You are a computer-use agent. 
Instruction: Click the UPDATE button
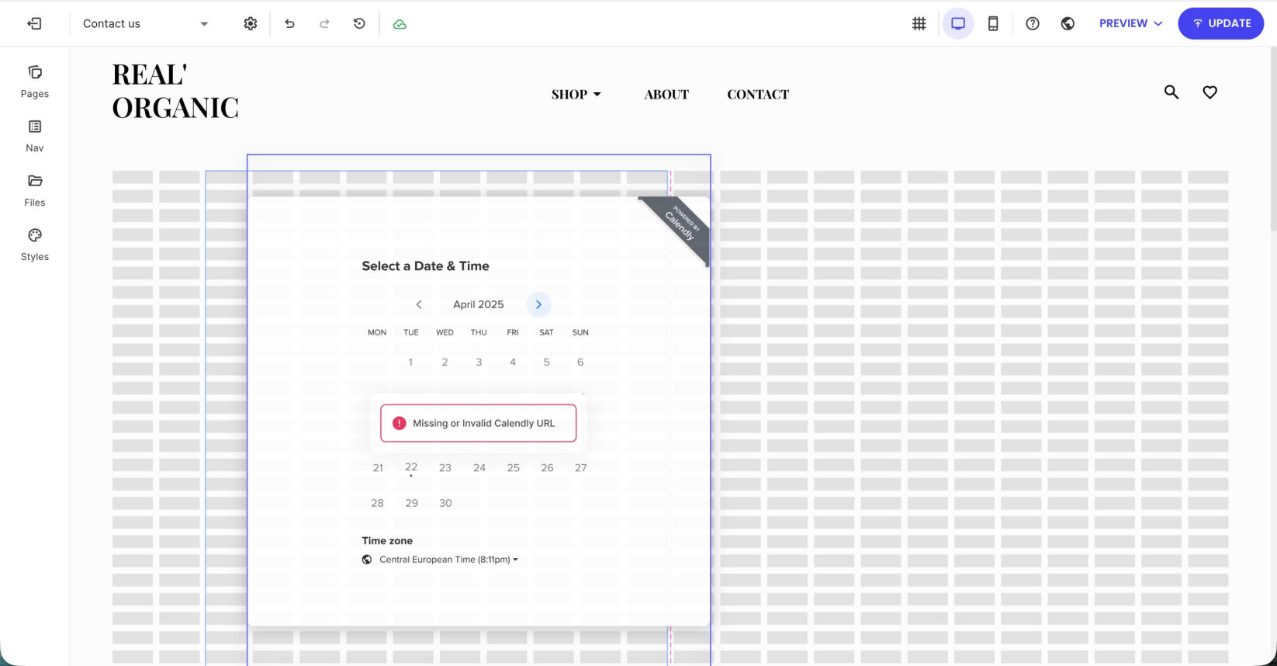1221,23
